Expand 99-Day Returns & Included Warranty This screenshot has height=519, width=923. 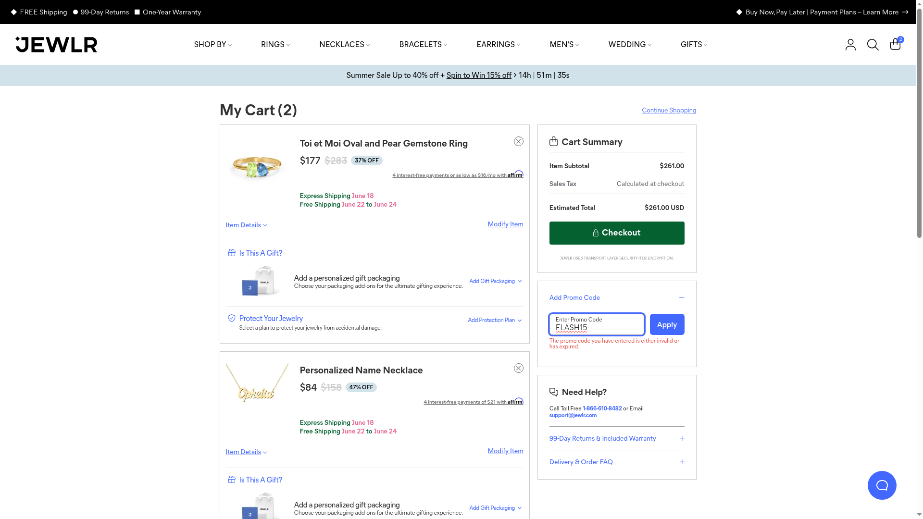pos(617,438)
